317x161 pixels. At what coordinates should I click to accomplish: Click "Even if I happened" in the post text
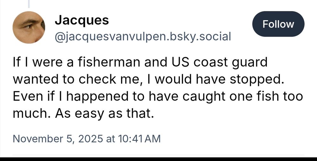tap(71, 97)
